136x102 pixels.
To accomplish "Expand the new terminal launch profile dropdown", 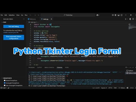I will click(128, 67).
